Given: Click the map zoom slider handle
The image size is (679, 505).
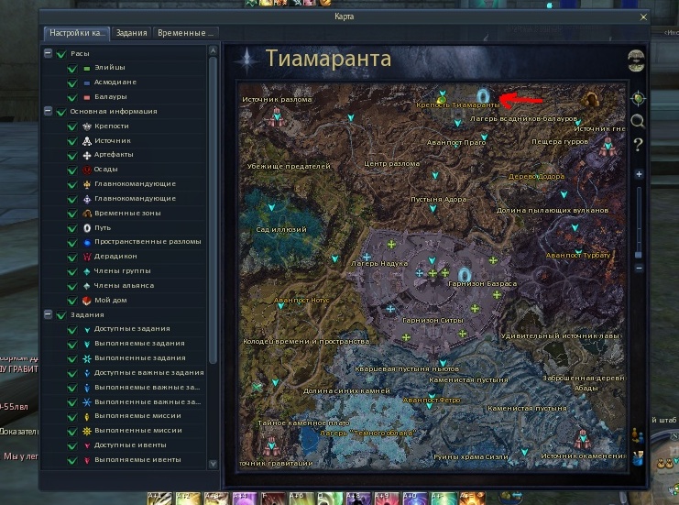Looking at the screenshot, I should click(x=639, y=255).
